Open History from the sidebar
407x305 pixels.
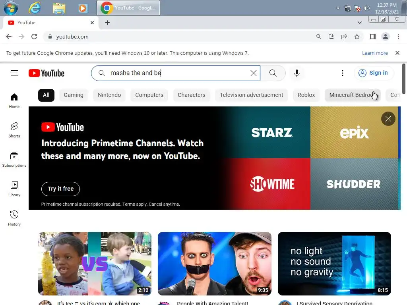[x=14, y=218]
